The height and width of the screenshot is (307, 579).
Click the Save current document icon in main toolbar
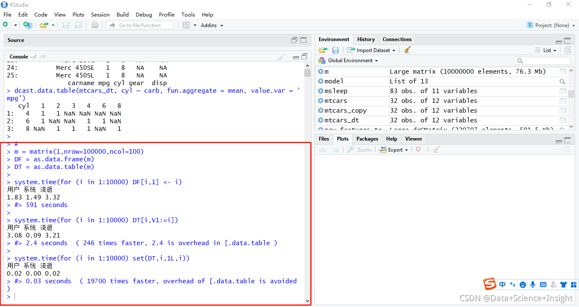click(x=66, y=25)
